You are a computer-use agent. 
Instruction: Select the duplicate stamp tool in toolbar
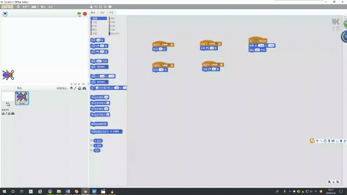coord(91,6)
